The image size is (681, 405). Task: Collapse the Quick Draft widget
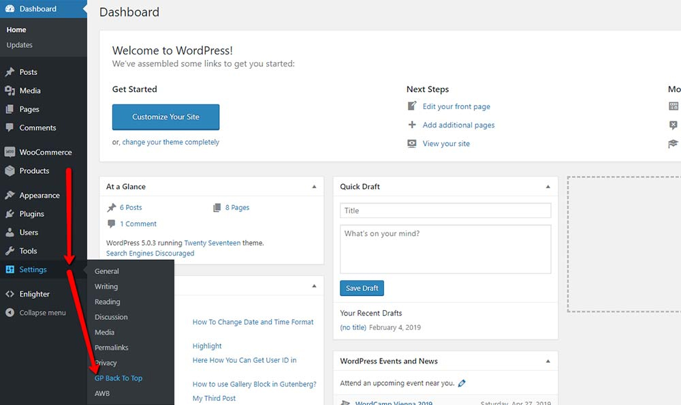point(548,187)
